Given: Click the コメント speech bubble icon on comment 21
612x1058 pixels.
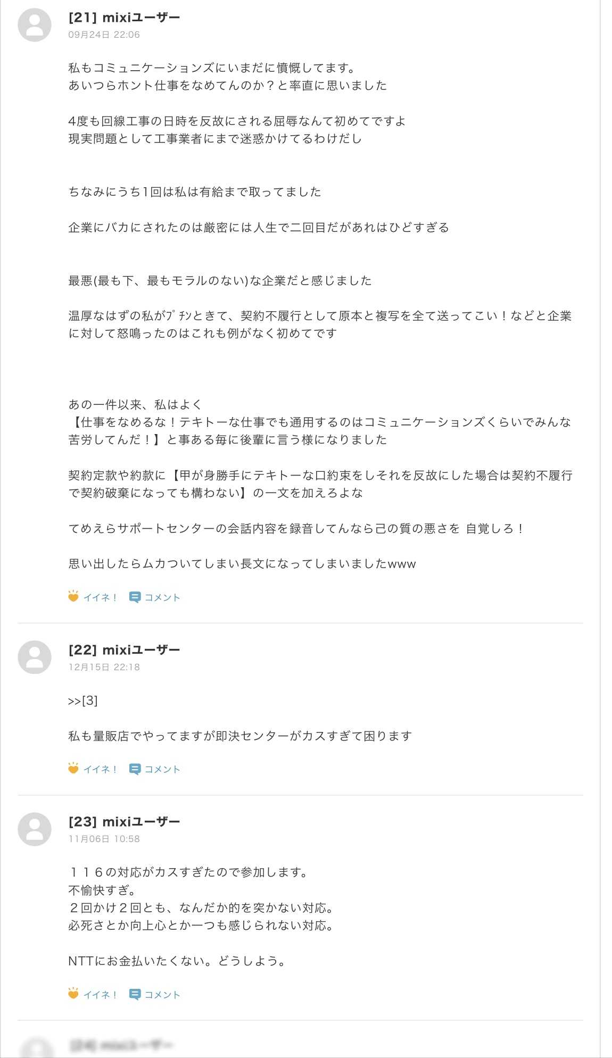Looking at the screenshot, I should 135,597.
